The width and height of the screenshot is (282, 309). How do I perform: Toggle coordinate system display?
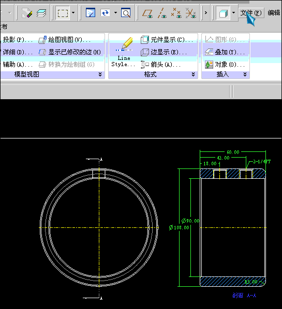(x=190, y=13)
